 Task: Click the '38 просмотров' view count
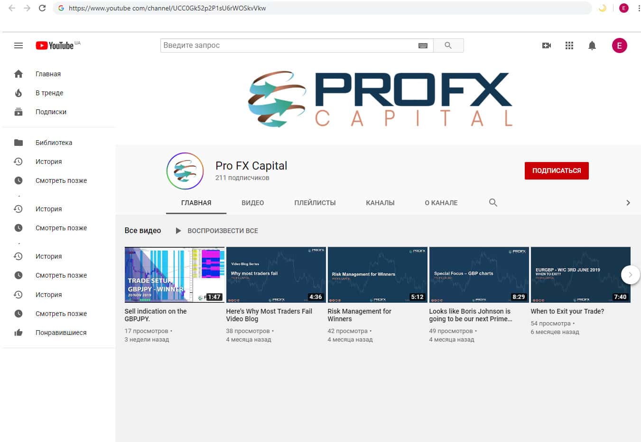click(248, 331)
